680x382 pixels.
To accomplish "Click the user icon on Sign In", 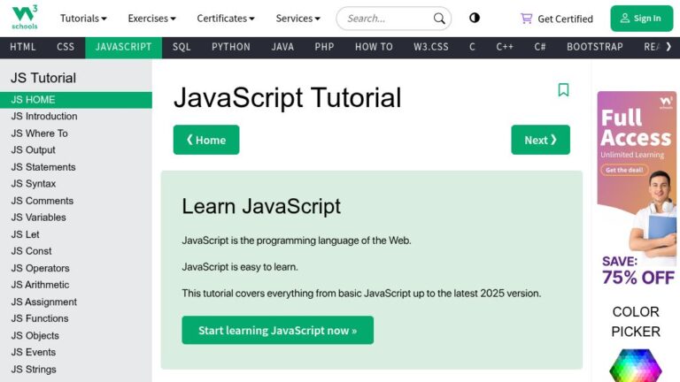I will 624,19.
